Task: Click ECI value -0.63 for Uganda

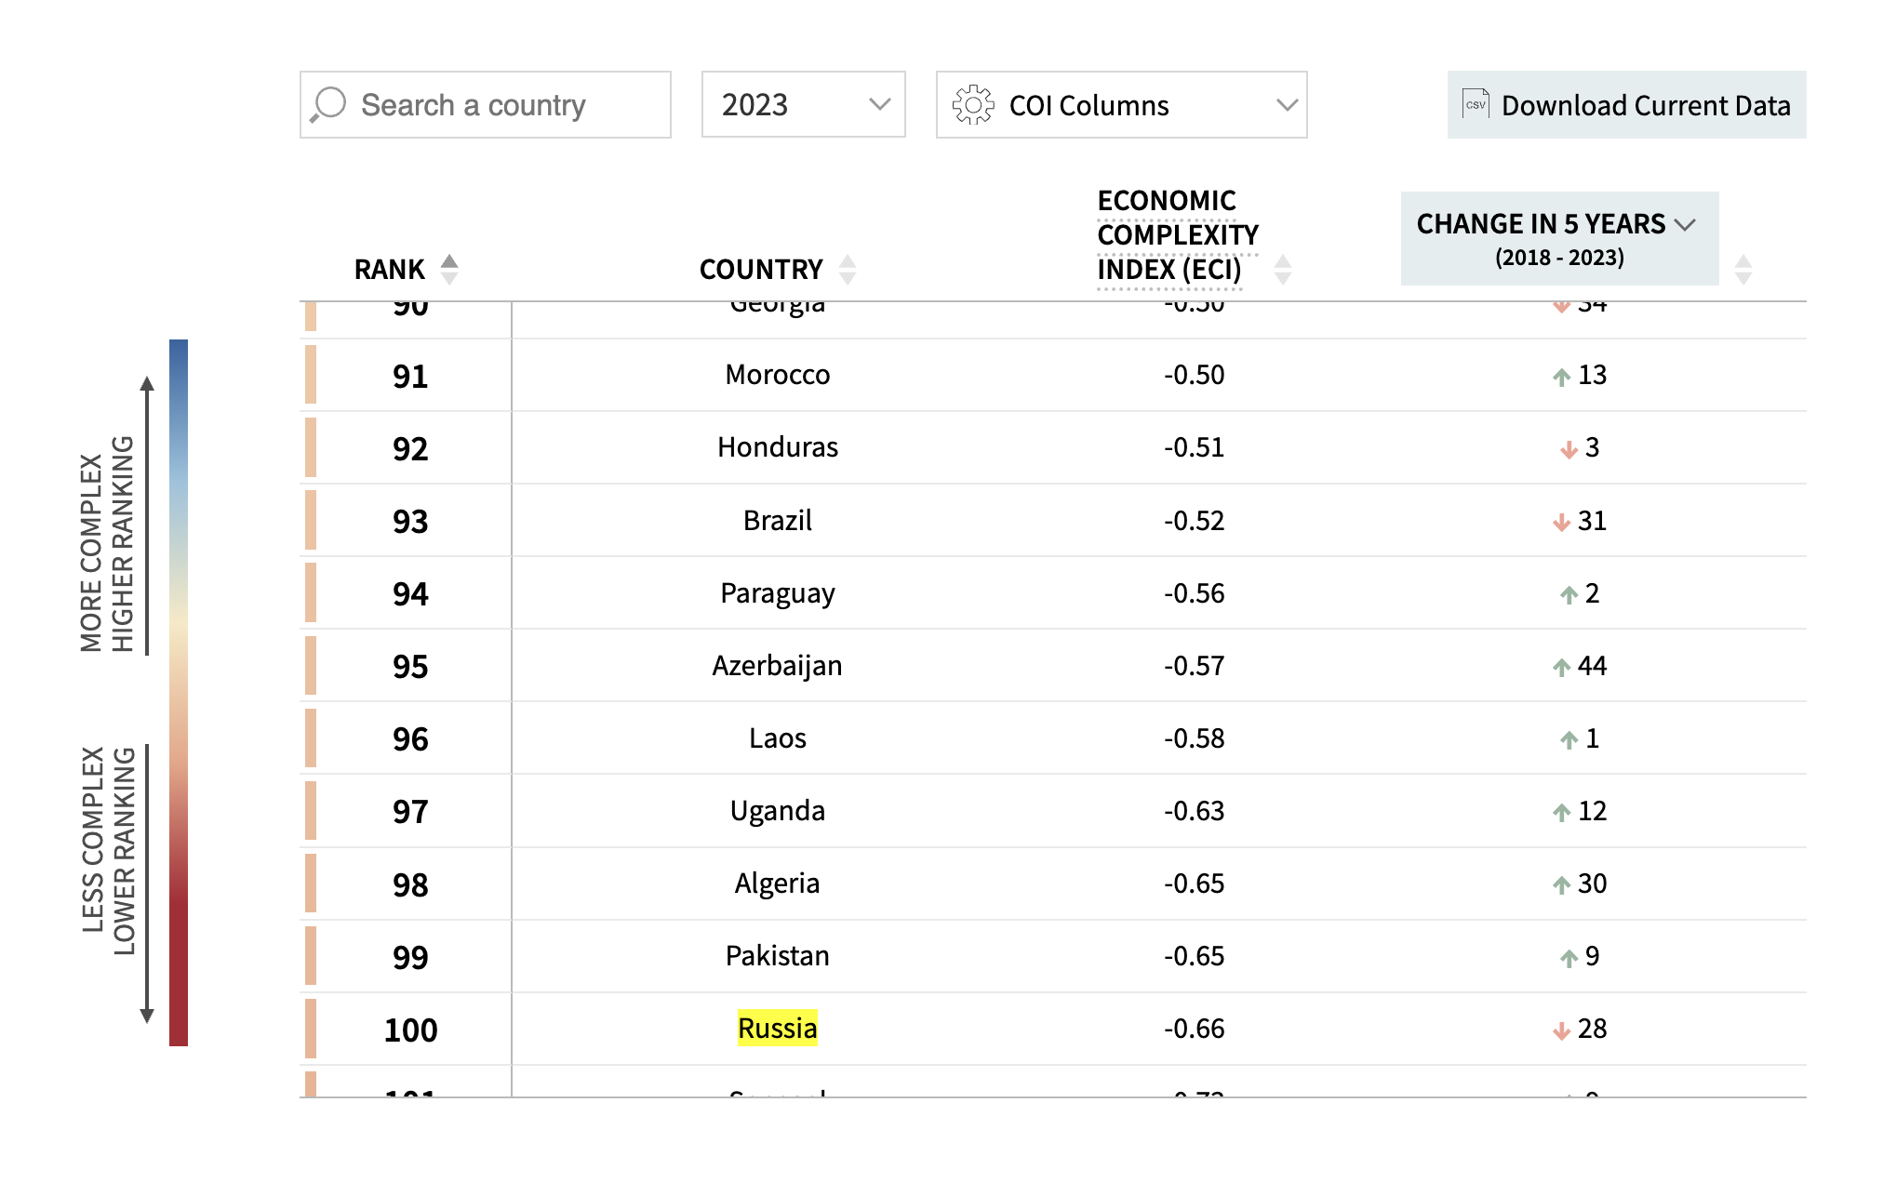Action: (x=1195, y=811)
